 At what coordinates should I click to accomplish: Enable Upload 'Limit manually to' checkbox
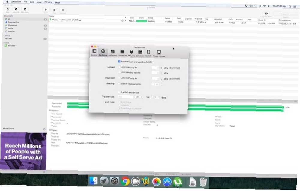(119, 67)
